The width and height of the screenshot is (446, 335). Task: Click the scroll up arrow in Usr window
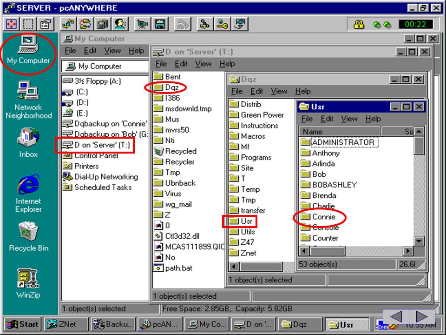click(x=419, y=131)
